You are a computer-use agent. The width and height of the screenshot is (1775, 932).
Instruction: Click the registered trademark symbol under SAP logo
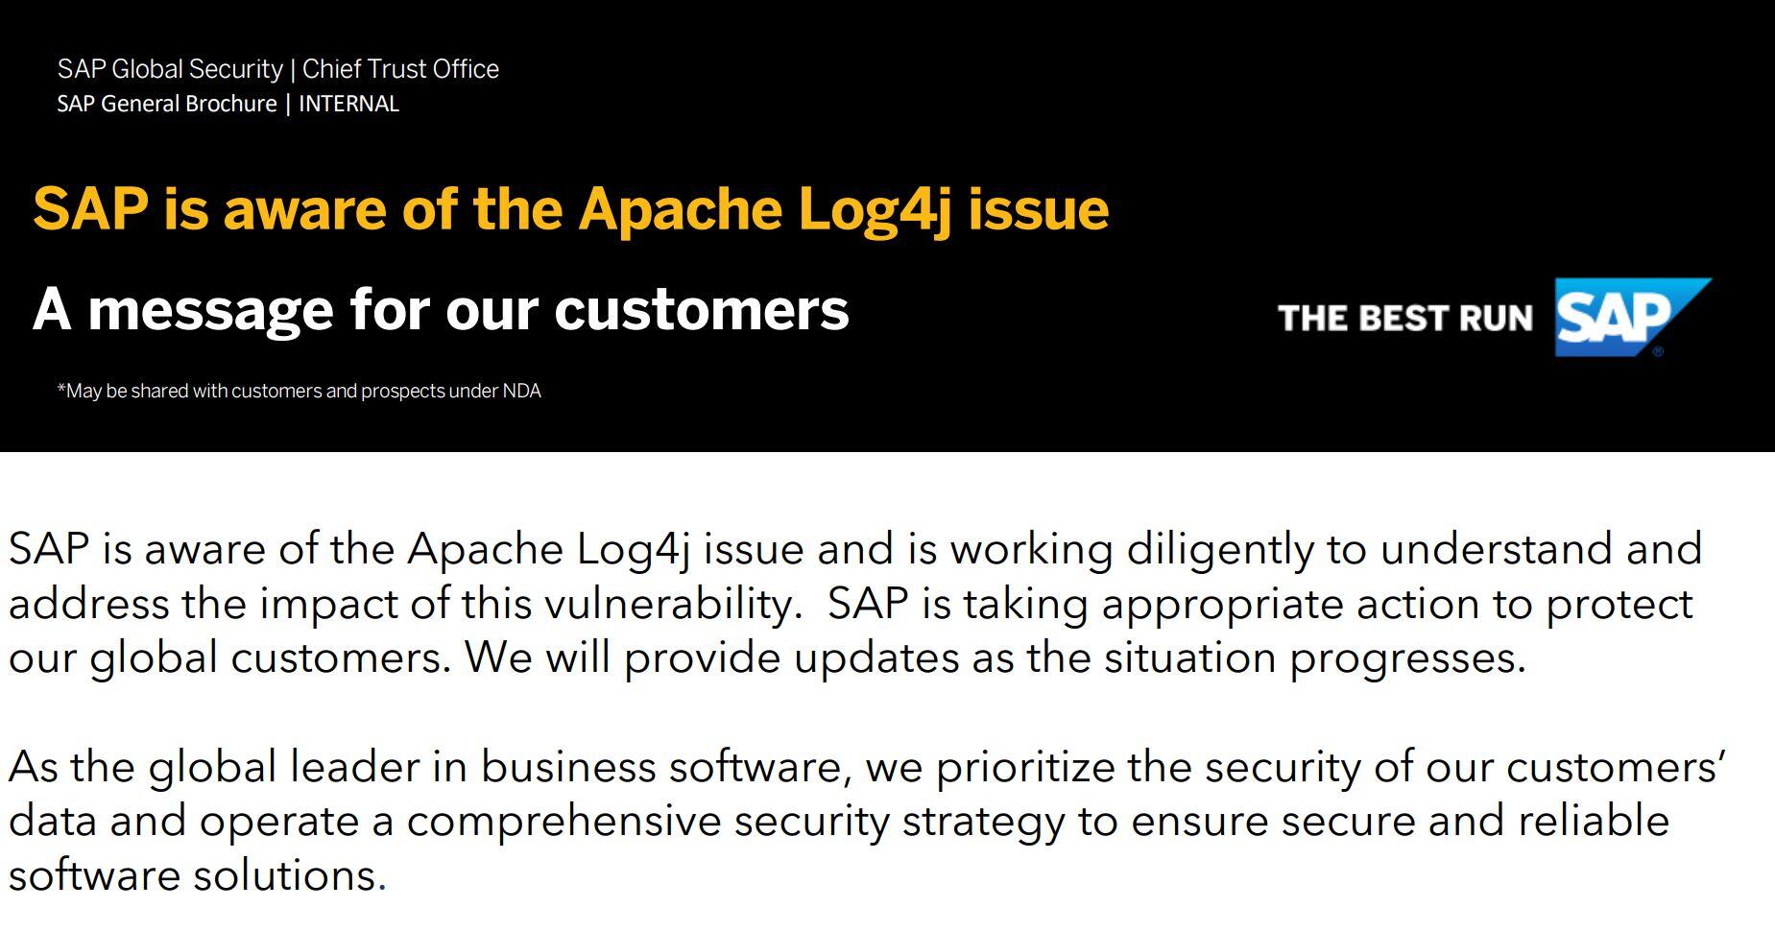(1658, 351)
